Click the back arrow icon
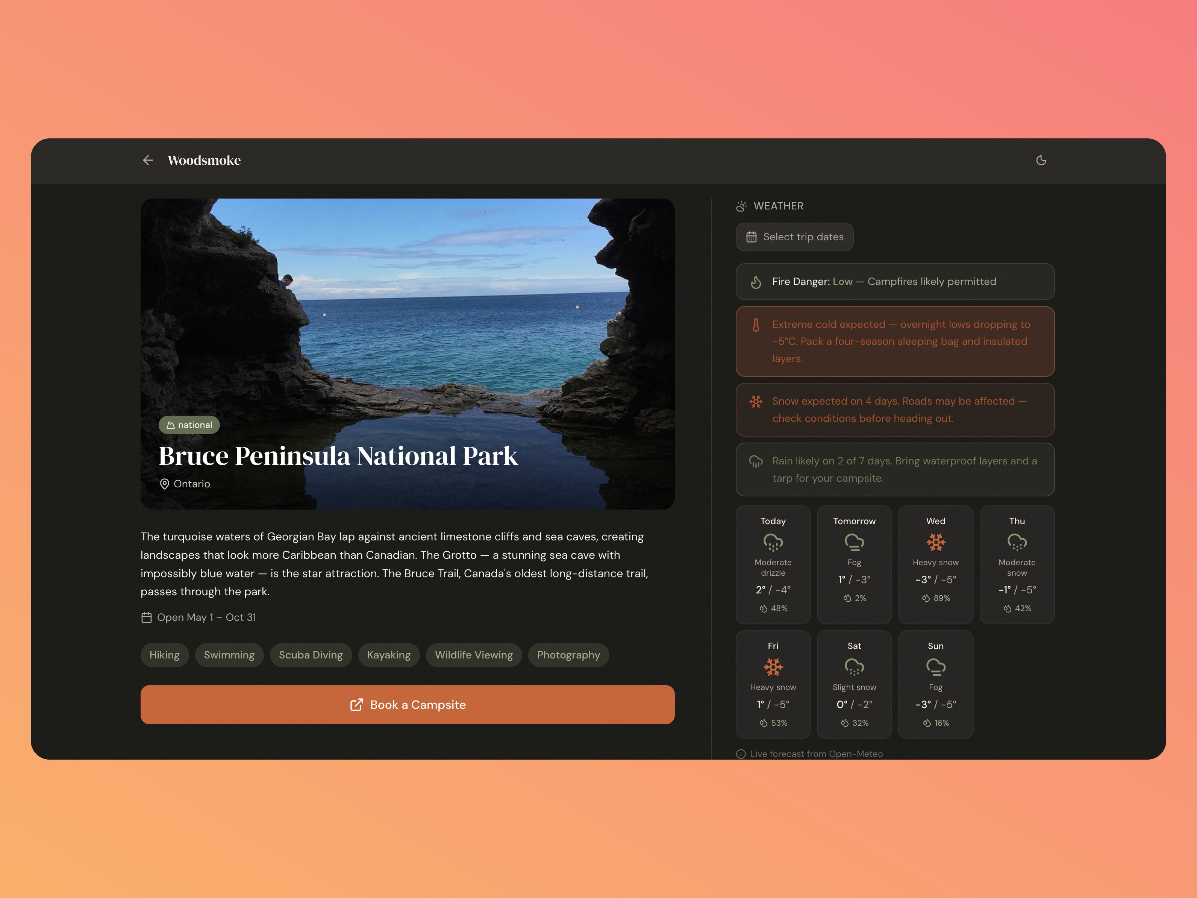 point(148,160)
